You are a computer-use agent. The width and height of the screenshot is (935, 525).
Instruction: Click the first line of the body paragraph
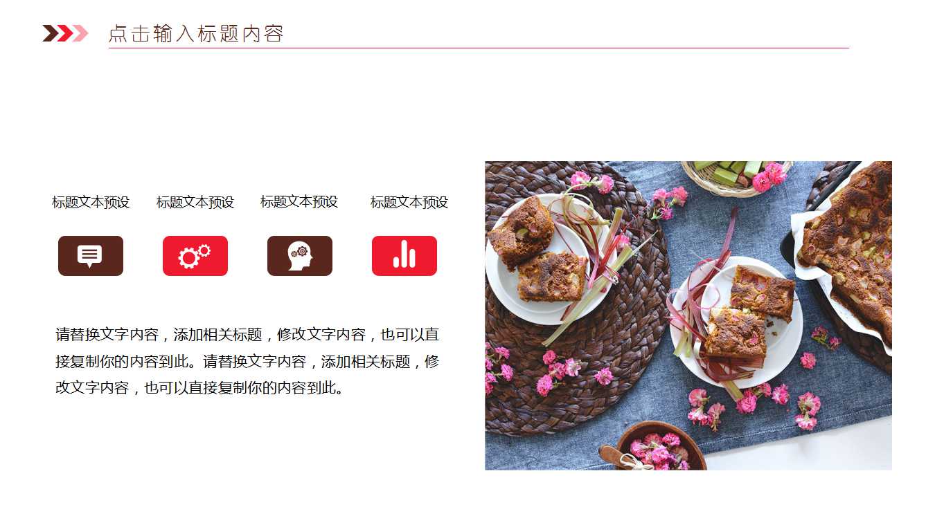tap(247, 335)
